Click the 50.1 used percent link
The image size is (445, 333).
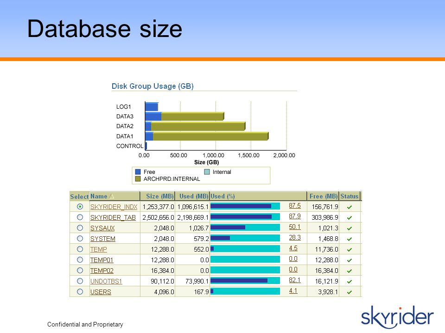click(295, 227)
